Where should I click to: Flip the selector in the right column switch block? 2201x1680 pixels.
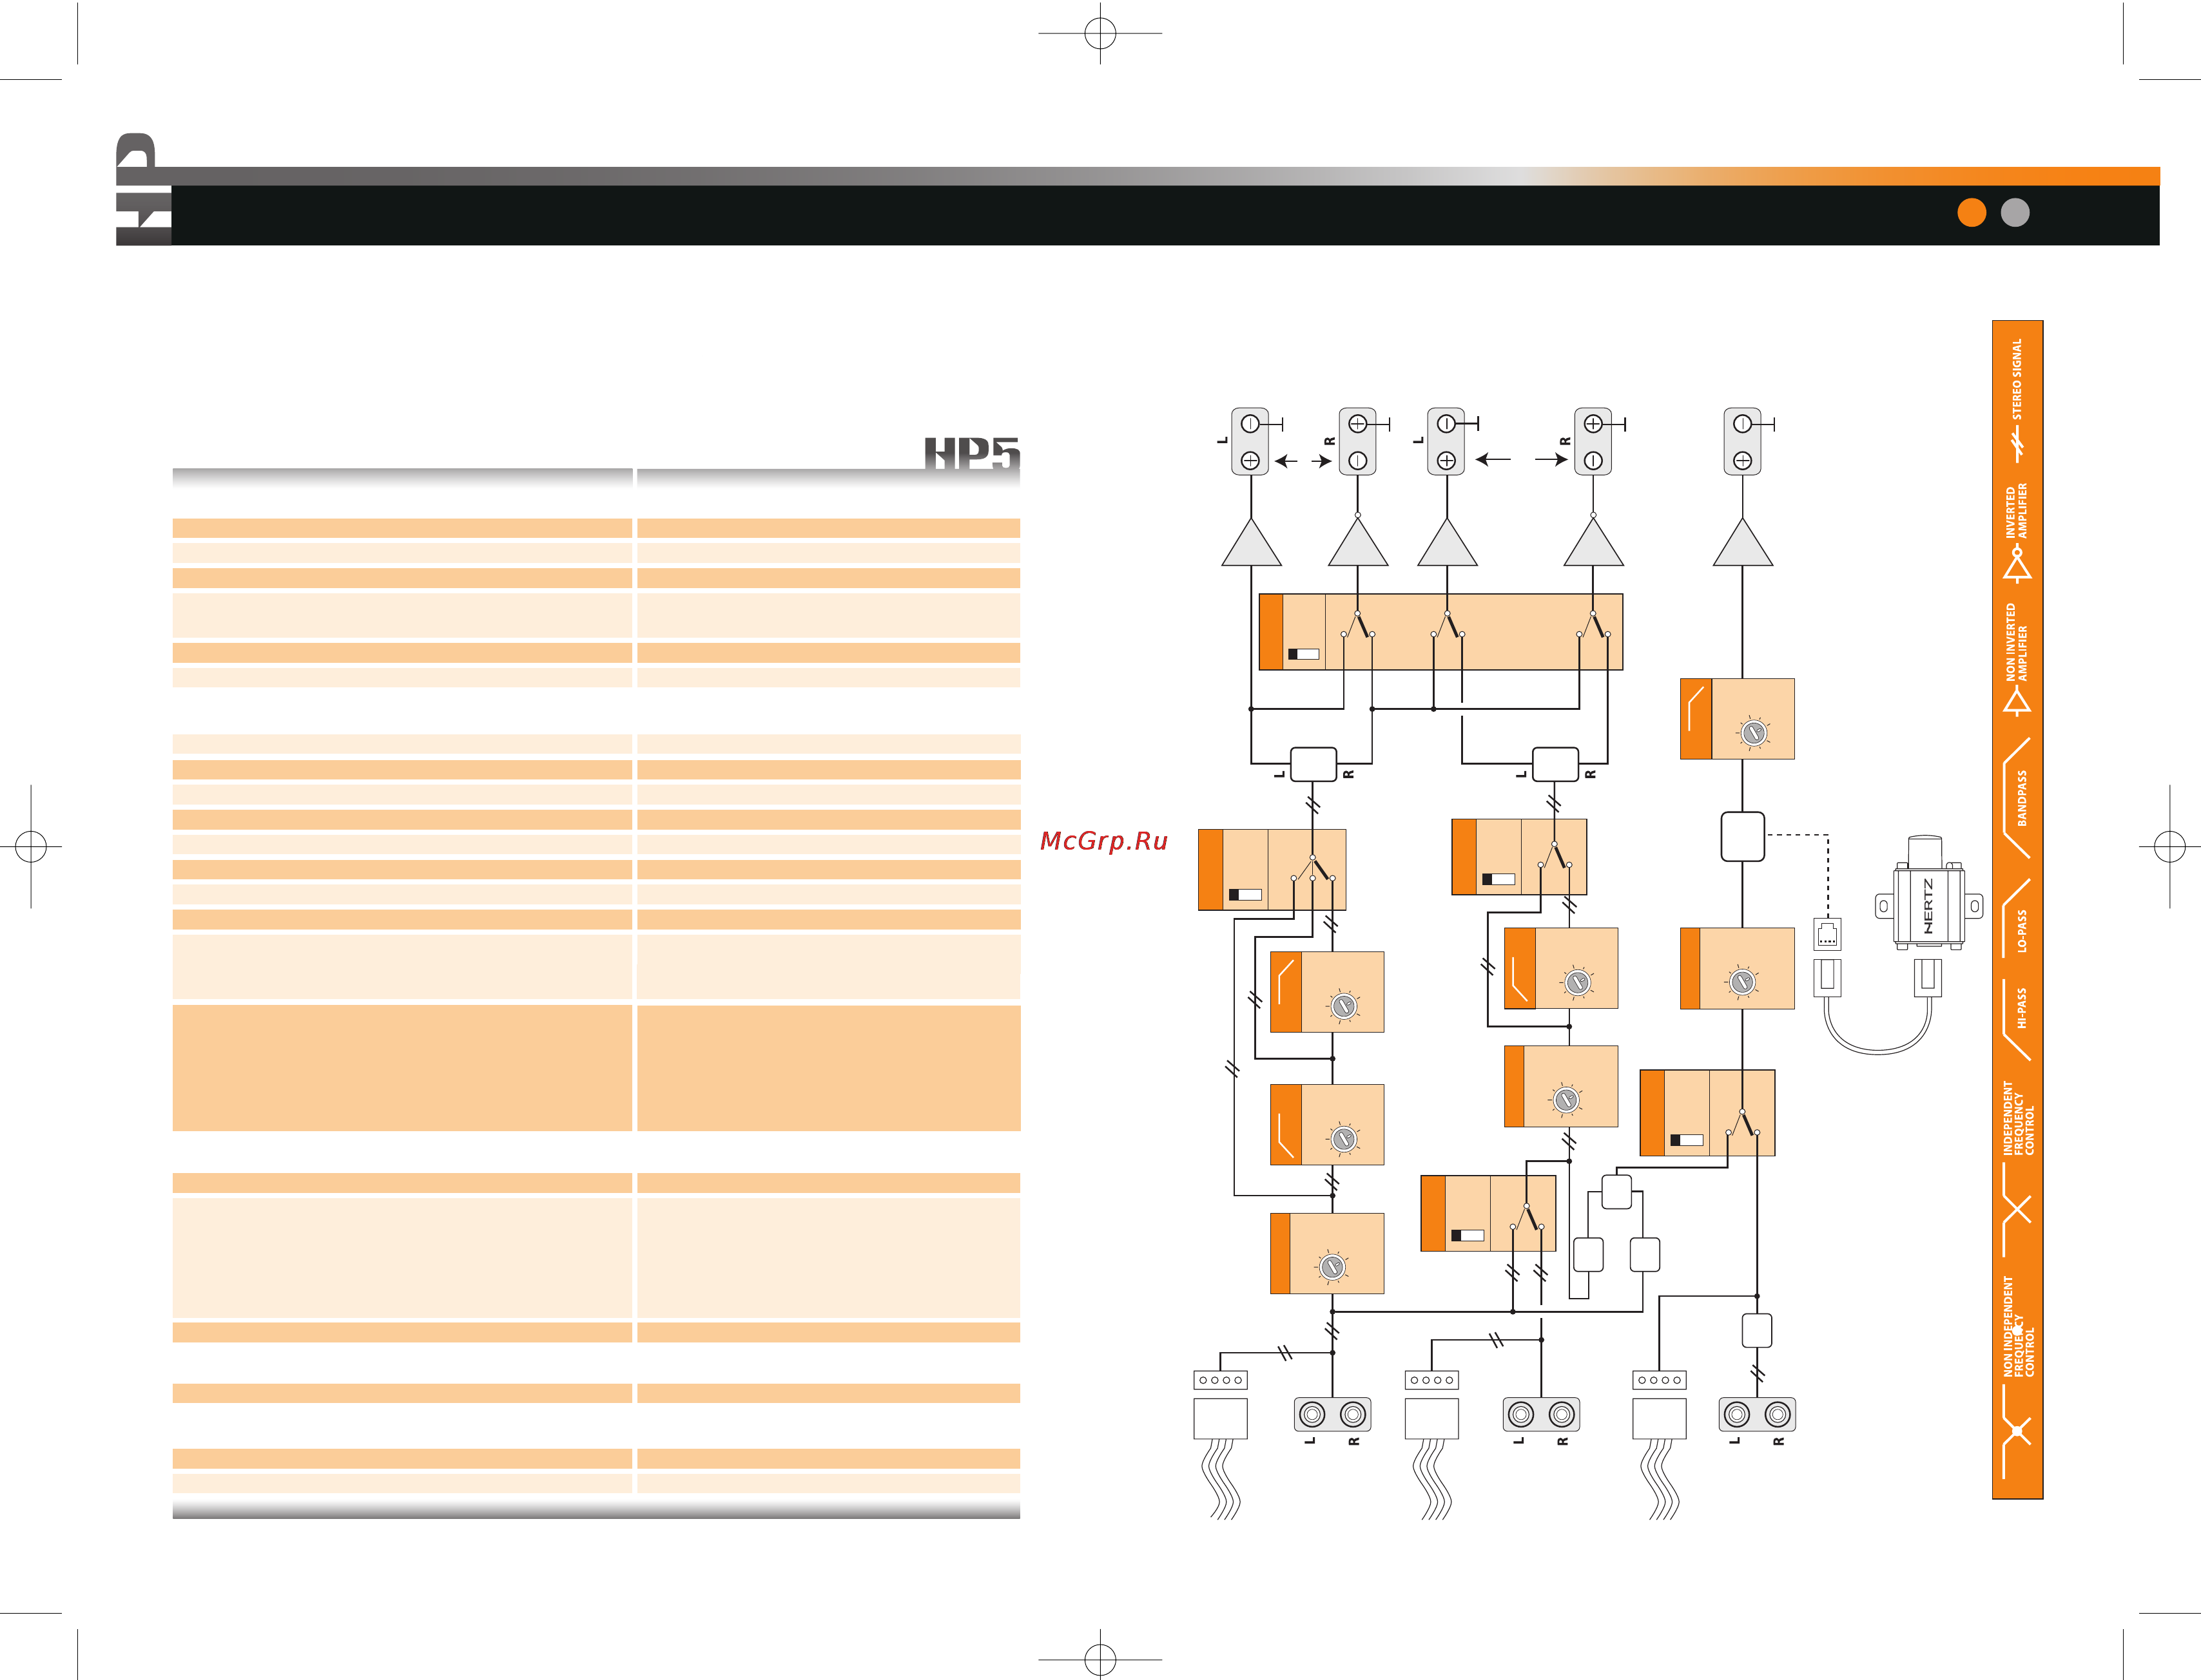pos(1743,1122)
